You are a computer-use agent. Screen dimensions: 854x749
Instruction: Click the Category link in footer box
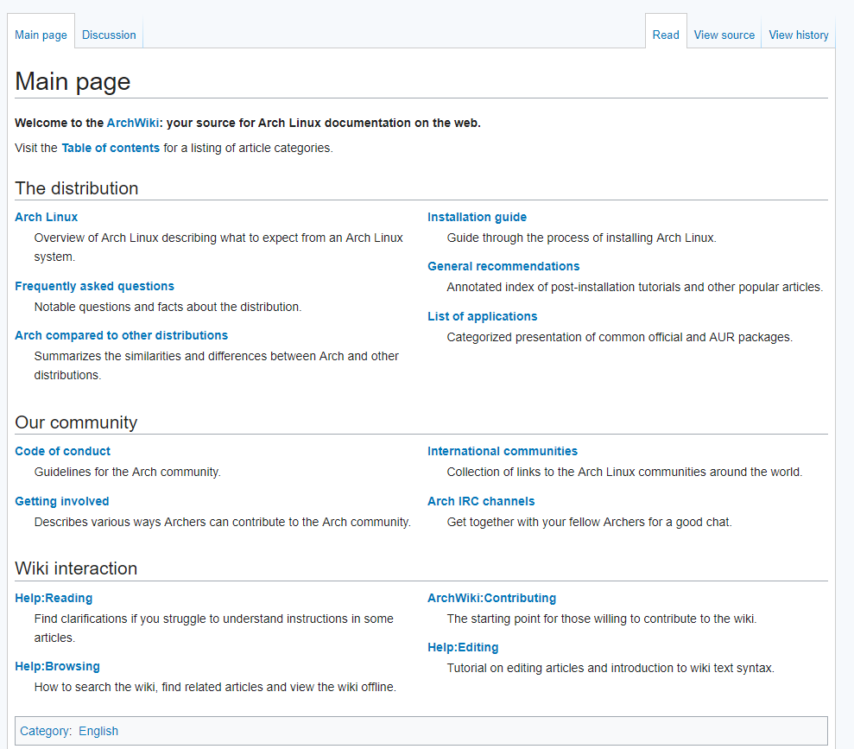pyautogui.click(x=45, y=731)
